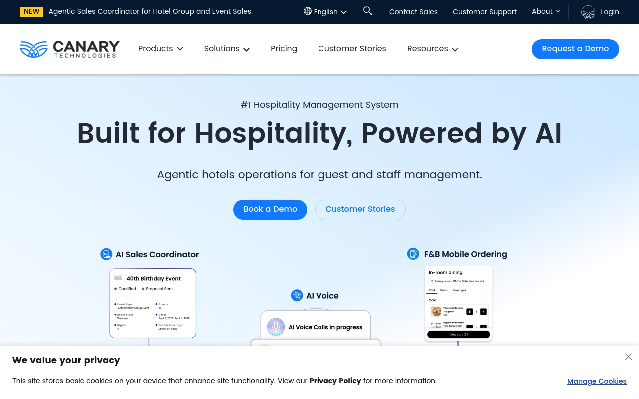Open the Resources dropdown menu
639x399 pixels.
tap(433, 48)
